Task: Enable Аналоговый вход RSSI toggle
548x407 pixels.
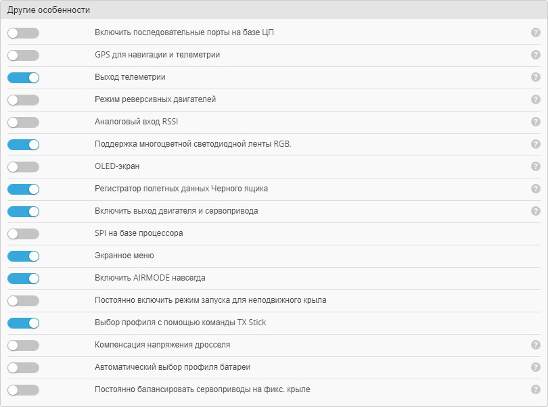Action: click(23, 122)
